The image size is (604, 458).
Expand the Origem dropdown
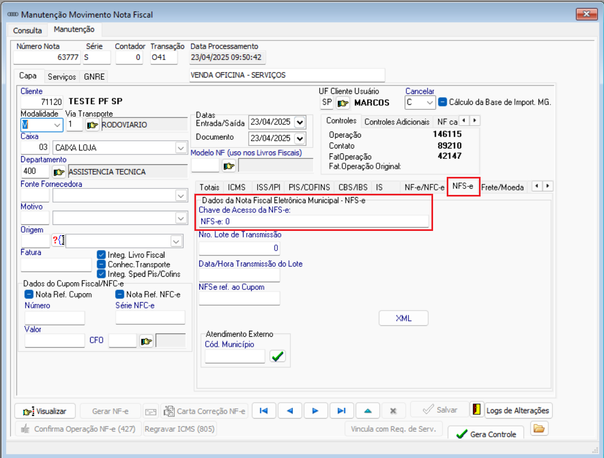coord(176,241)
